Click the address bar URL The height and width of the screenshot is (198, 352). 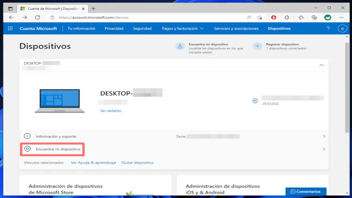coord(93,18)
